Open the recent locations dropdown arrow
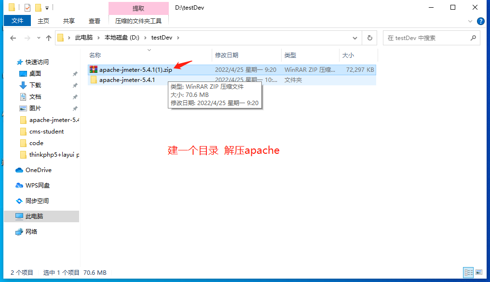 click(x=39, y=38)
